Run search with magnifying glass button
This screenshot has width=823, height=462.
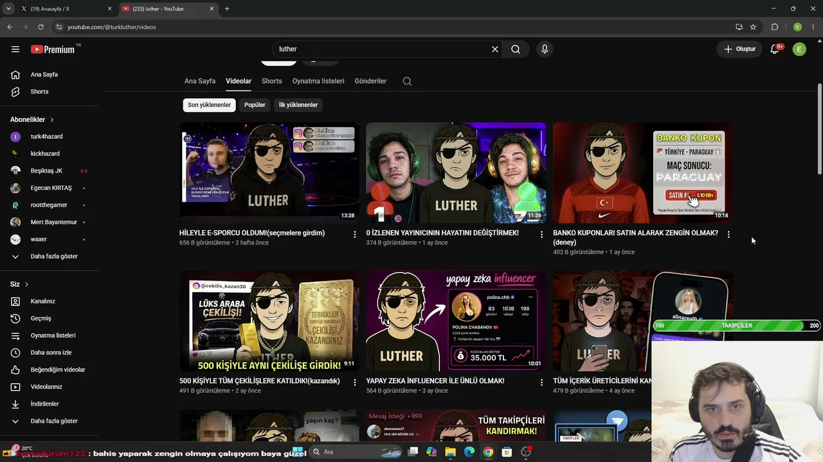click(x=516, y=49)
